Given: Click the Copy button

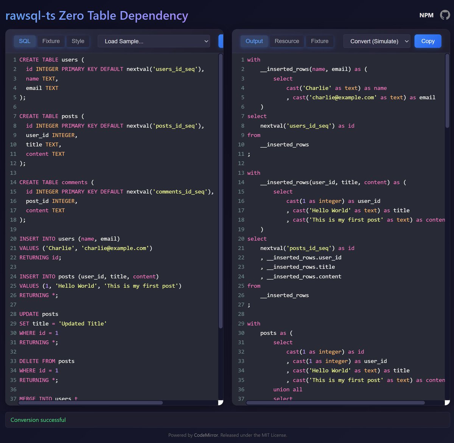Looking at the screenshot, I should pyautogui.click(x=428, y=41).
